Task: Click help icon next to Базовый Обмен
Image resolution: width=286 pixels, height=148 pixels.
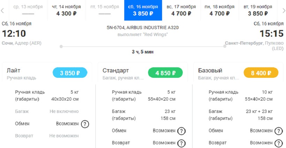Action: click(x=278, y=131)
